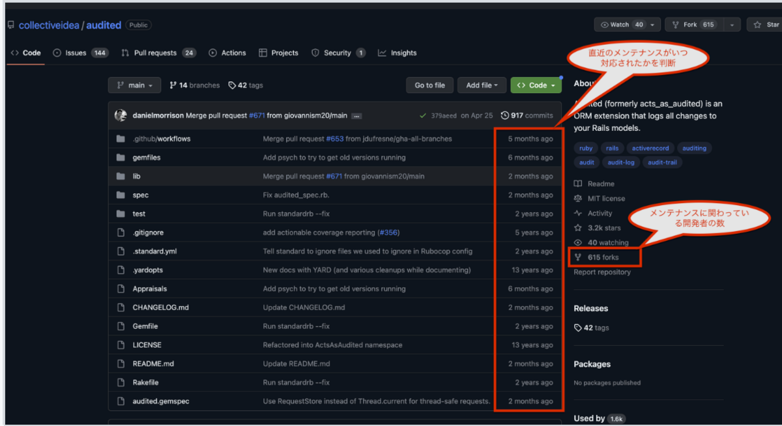The image size is (782, 426).
Task: Open the LICENSE file
Action: pyautogui.click(x=147, y=345)
